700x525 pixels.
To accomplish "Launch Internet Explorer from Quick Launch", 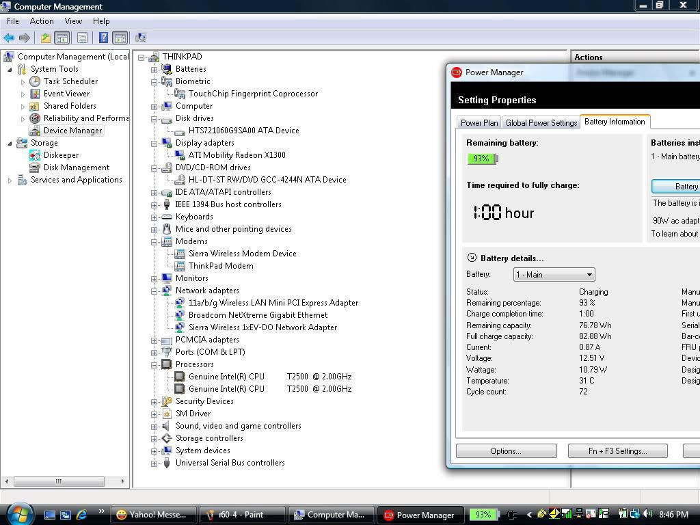I will [81, 515].
